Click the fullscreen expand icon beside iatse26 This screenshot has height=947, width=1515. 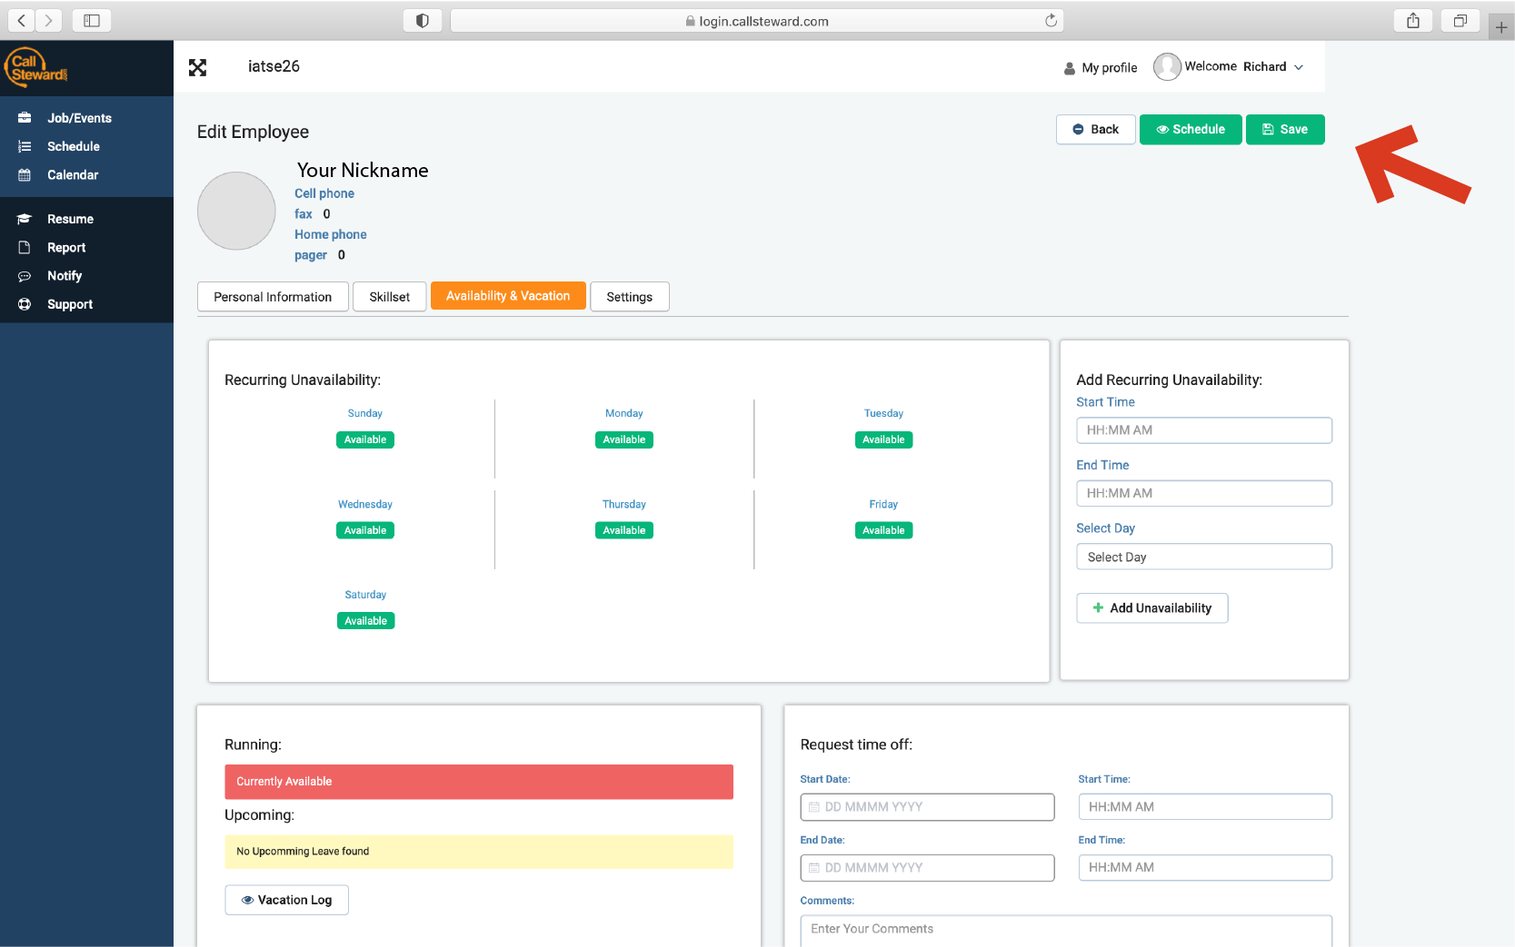(197, 67)
